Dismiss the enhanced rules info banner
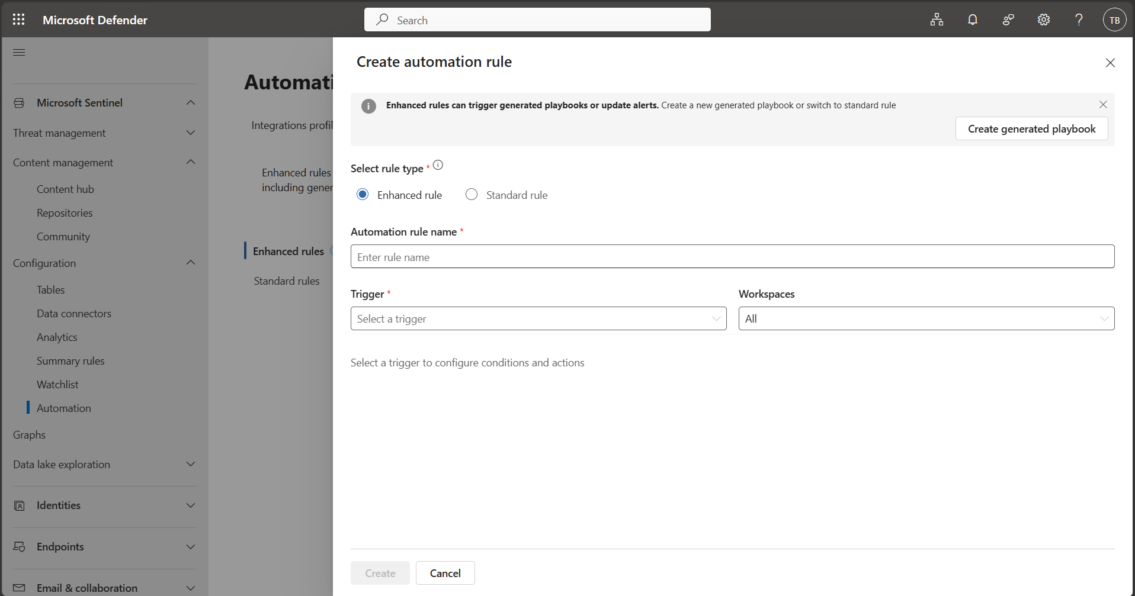 click(x=1103, y=104)
